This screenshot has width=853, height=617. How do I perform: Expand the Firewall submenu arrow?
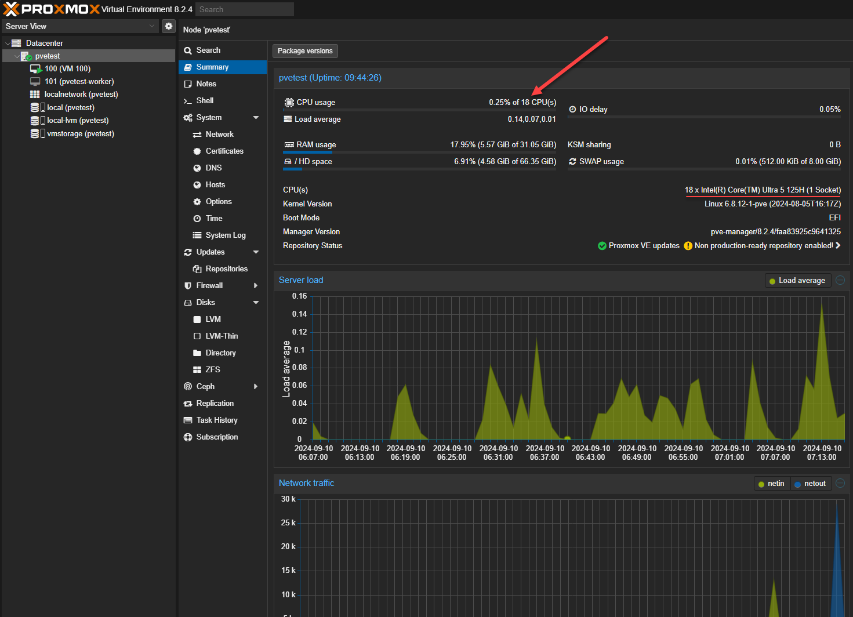click(256, 286)
